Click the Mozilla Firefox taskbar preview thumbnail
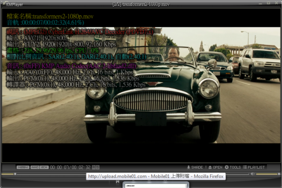Image resolution: width=282 pixels, height=188 pixels. tap(156, 185)
